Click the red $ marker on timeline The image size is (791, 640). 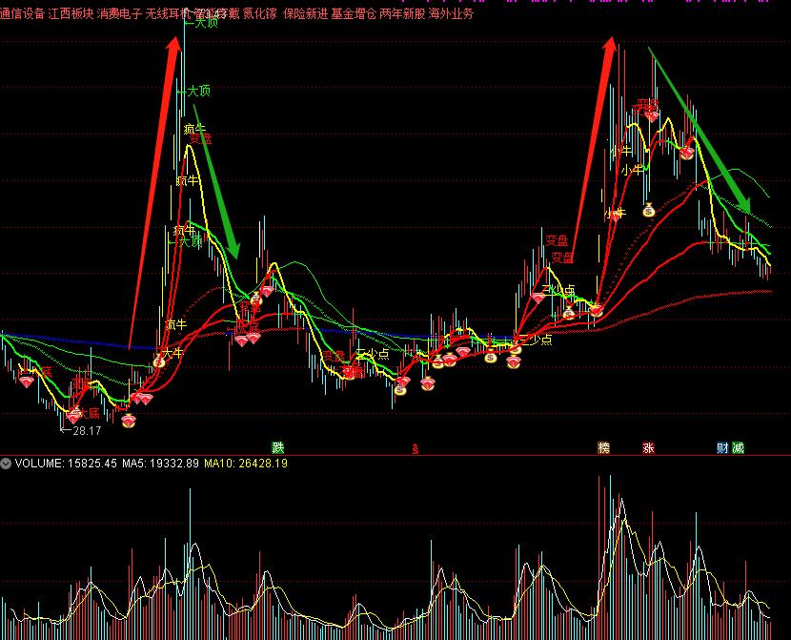click(x=415, y=448)
